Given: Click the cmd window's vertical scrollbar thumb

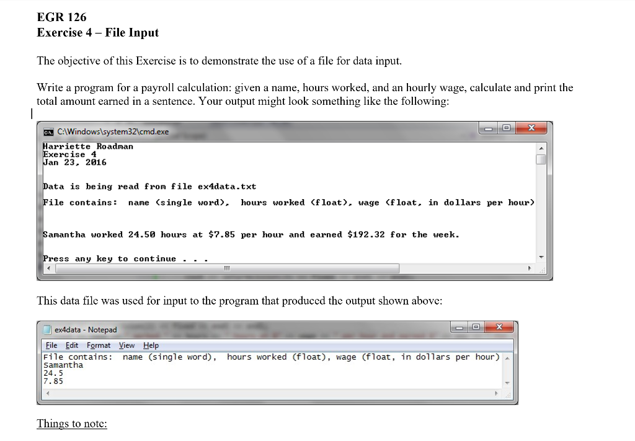Looking at the screenshot, I should click(541, 160).
